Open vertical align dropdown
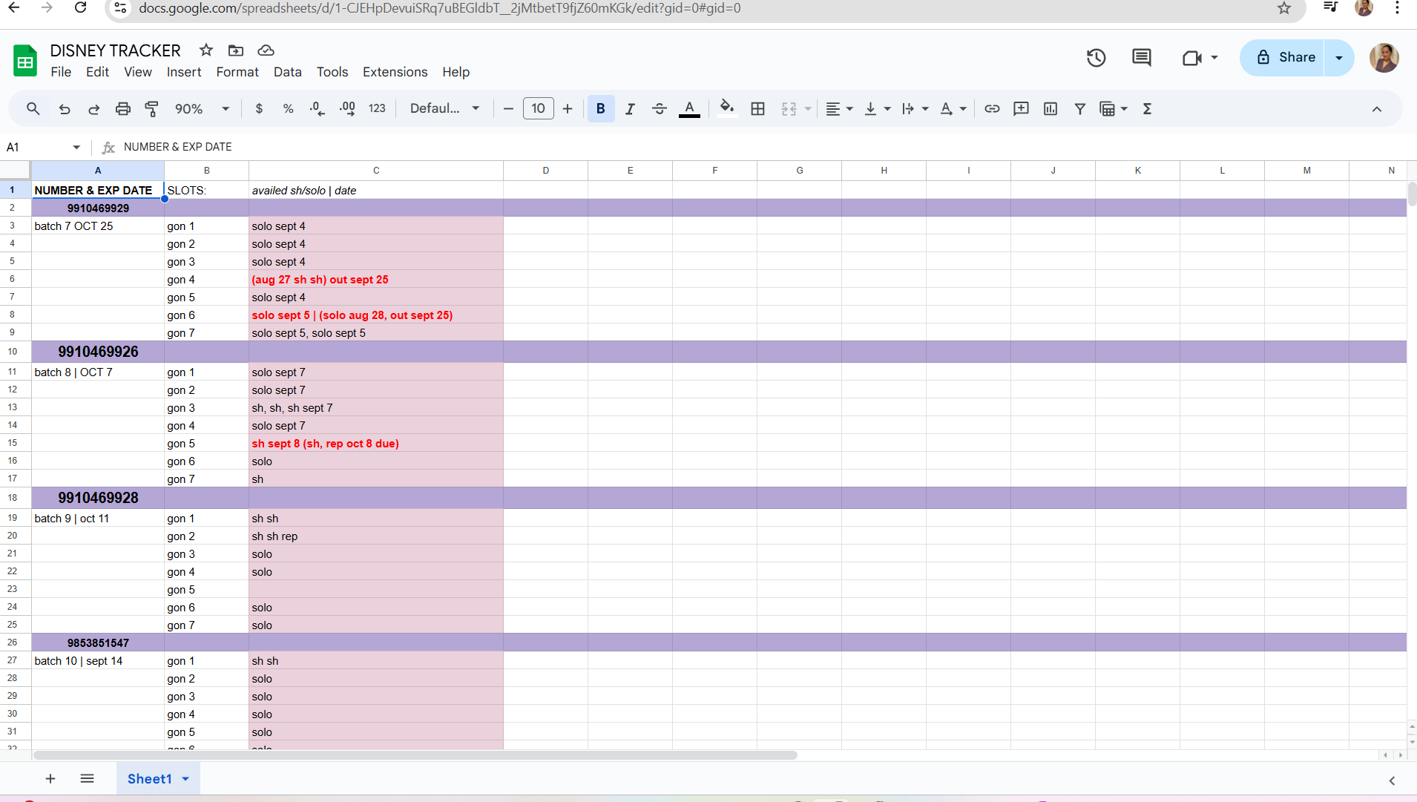1417x802 pixels. click(877, 109)
